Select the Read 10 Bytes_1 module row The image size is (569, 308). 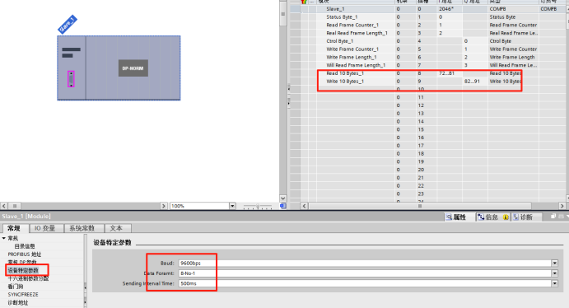click(x=428, y=73)
